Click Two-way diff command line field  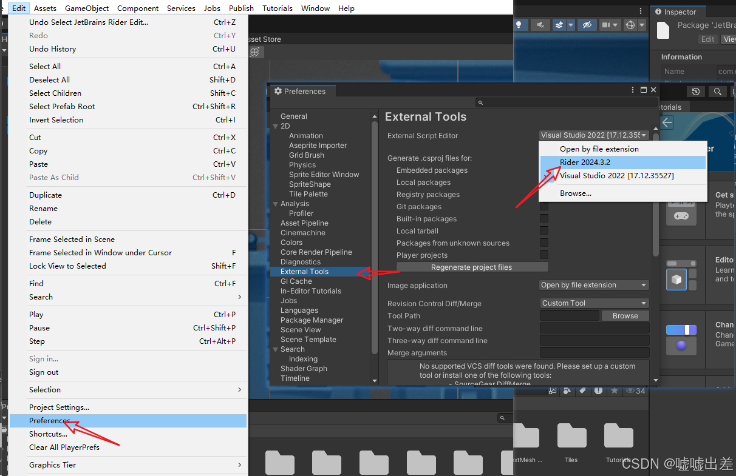595,328
